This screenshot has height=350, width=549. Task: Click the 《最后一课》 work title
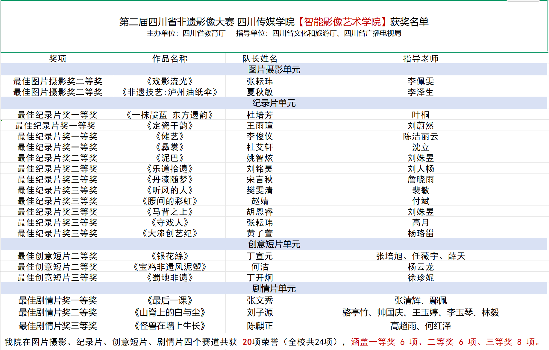(170, 300)
